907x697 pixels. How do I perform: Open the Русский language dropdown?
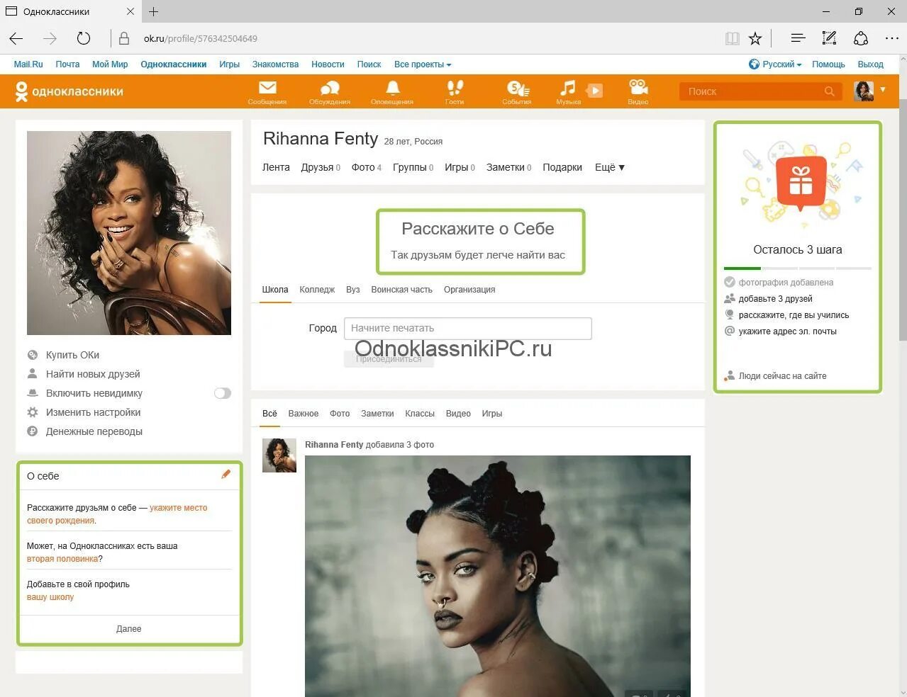[x=776, y=64]
